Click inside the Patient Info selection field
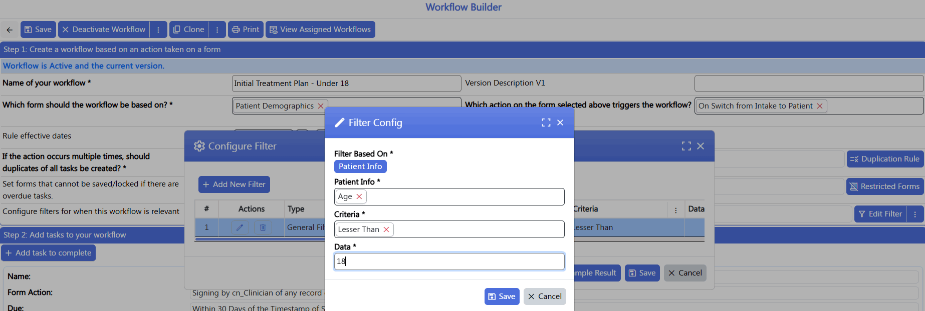This screenshot has width=925, height=311. click(x=449, y=196)
